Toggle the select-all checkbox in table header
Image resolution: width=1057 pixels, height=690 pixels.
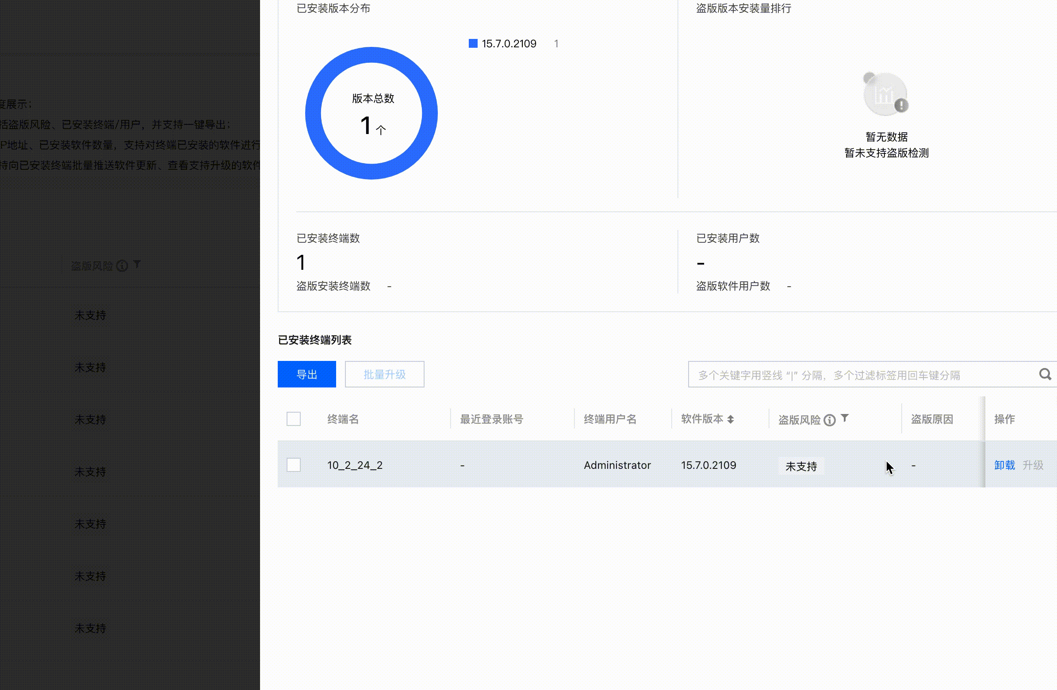(294, 419)
